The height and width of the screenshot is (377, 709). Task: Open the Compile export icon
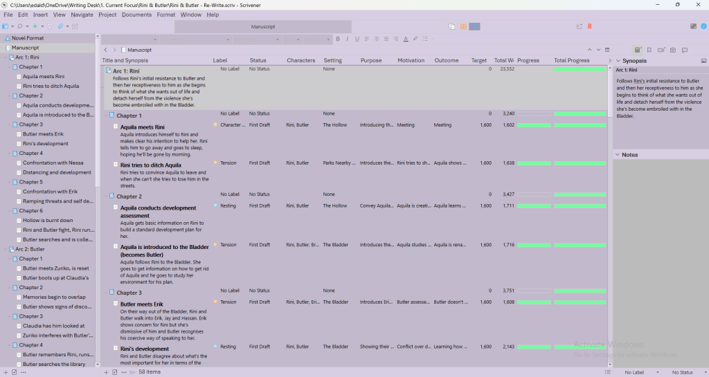click(579, 26)
